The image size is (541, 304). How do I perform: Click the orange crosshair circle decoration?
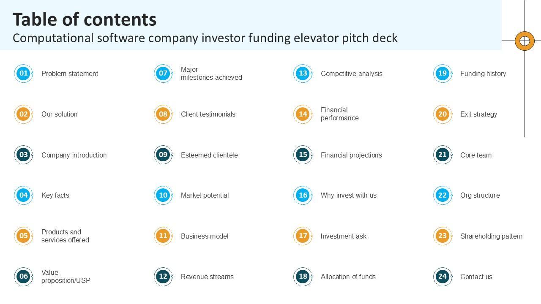[x=525, y=41]
